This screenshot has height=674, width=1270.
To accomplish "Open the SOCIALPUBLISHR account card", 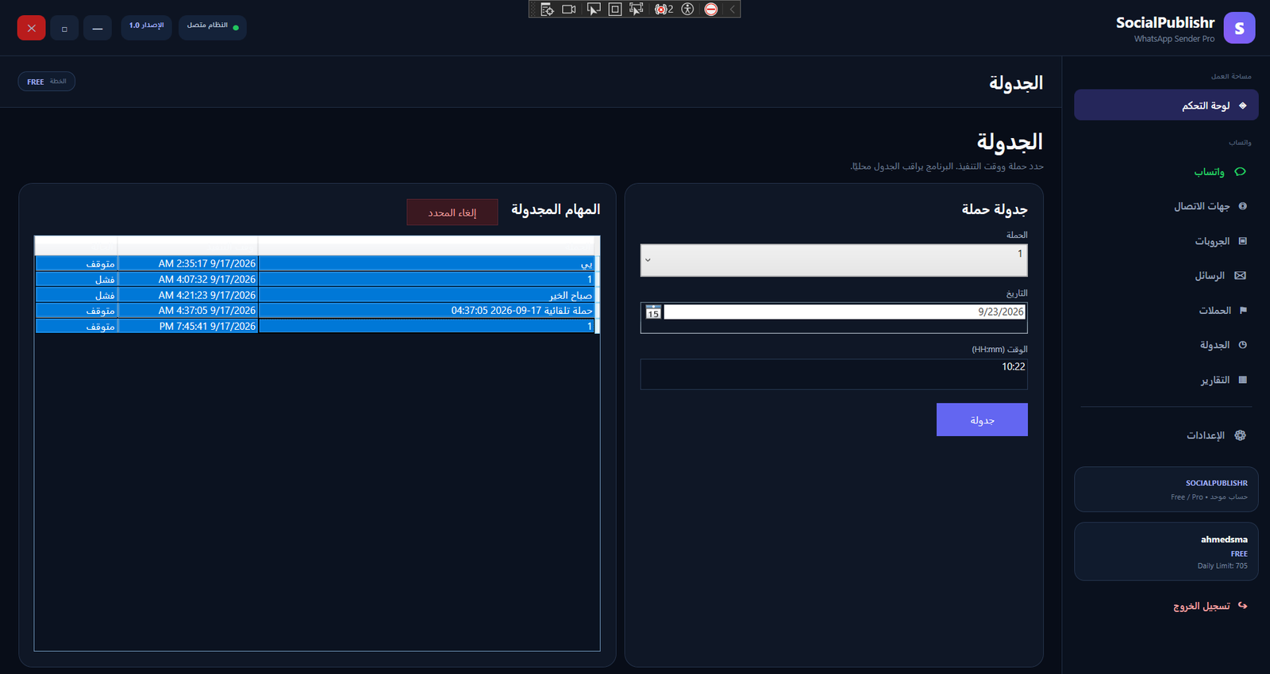I will [1166, 489].
